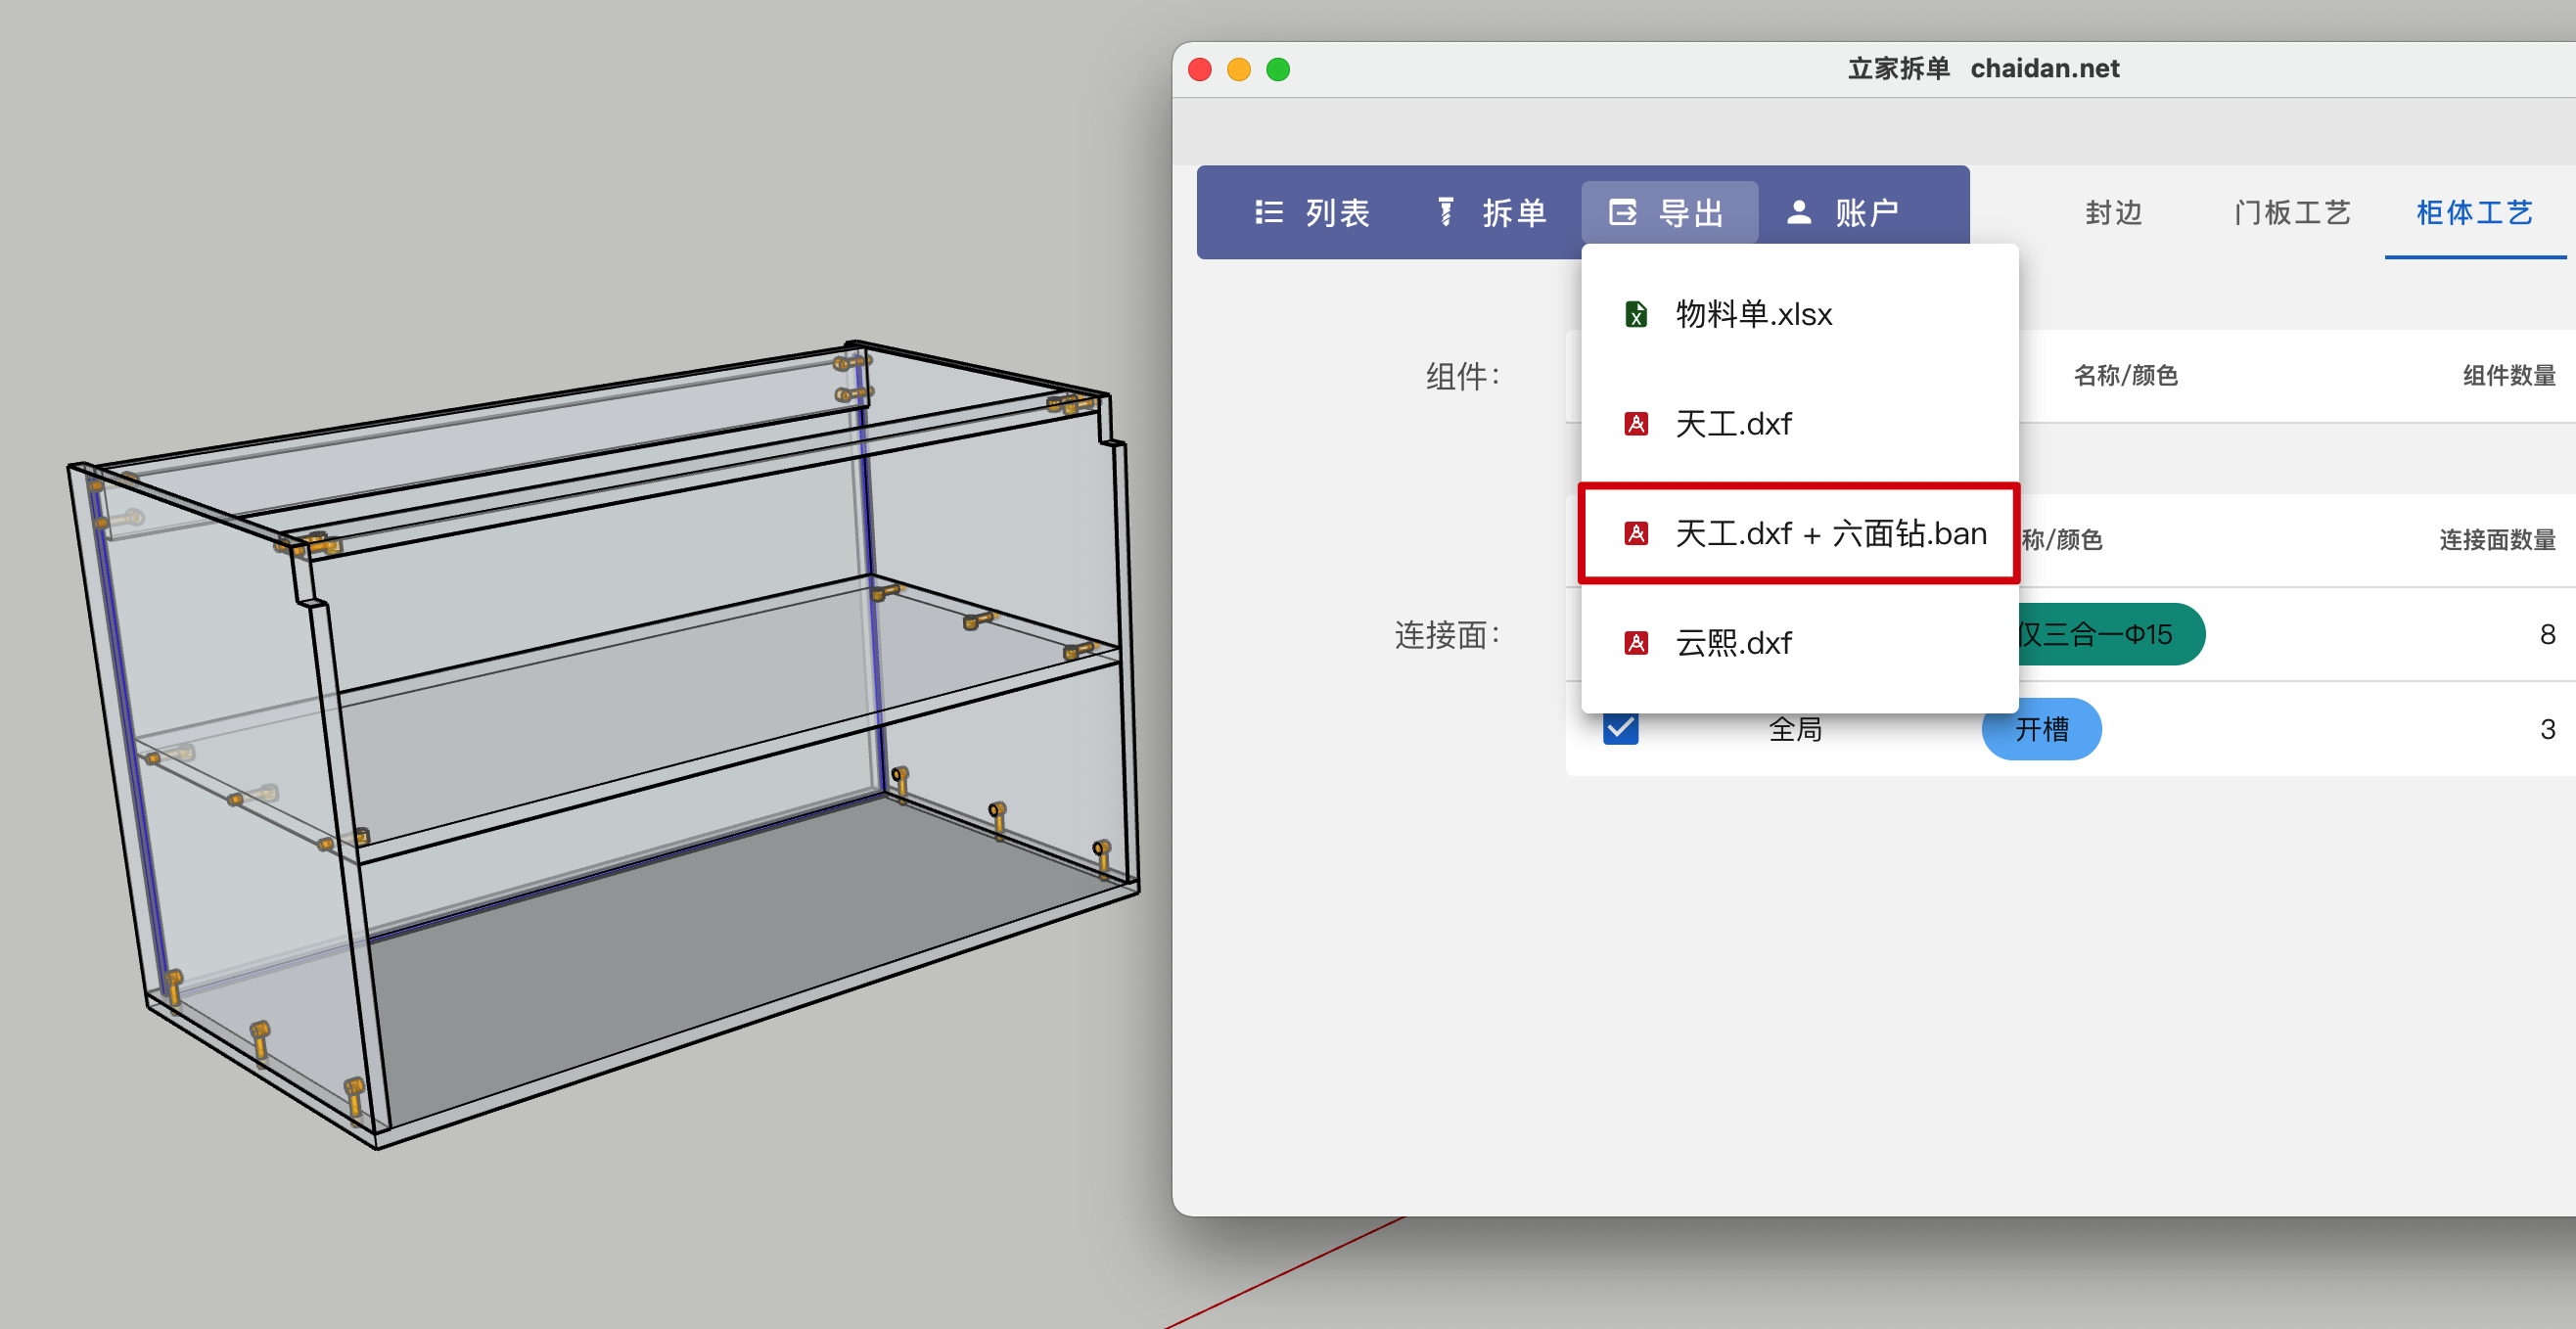
Task: Minimize the 立家拆单 window with yellow button
Action: pos(1238,69)
